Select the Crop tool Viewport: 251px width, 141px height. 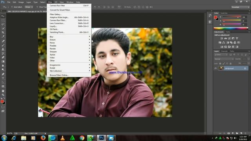(3, 33)
